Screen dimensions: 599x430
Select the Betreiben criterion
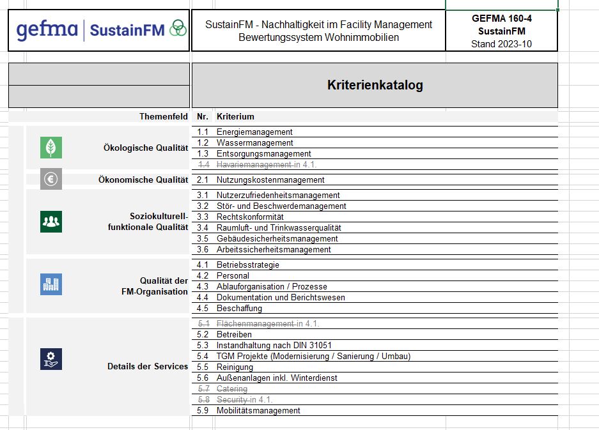tap(234, 335)
